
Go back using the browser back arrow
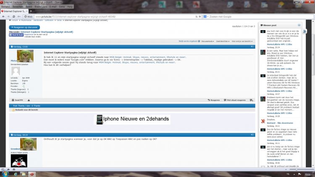[3, 17]
